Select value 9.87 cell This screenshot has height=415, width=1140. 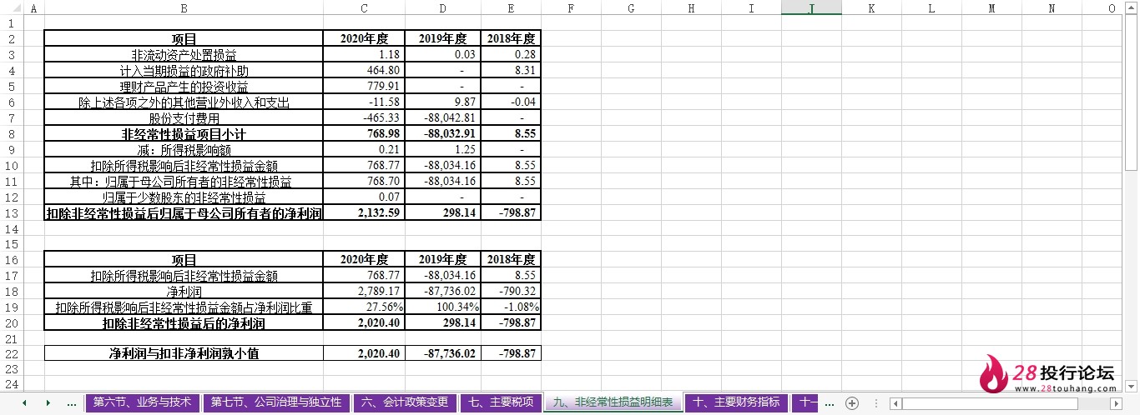click(x=442, y=102)
